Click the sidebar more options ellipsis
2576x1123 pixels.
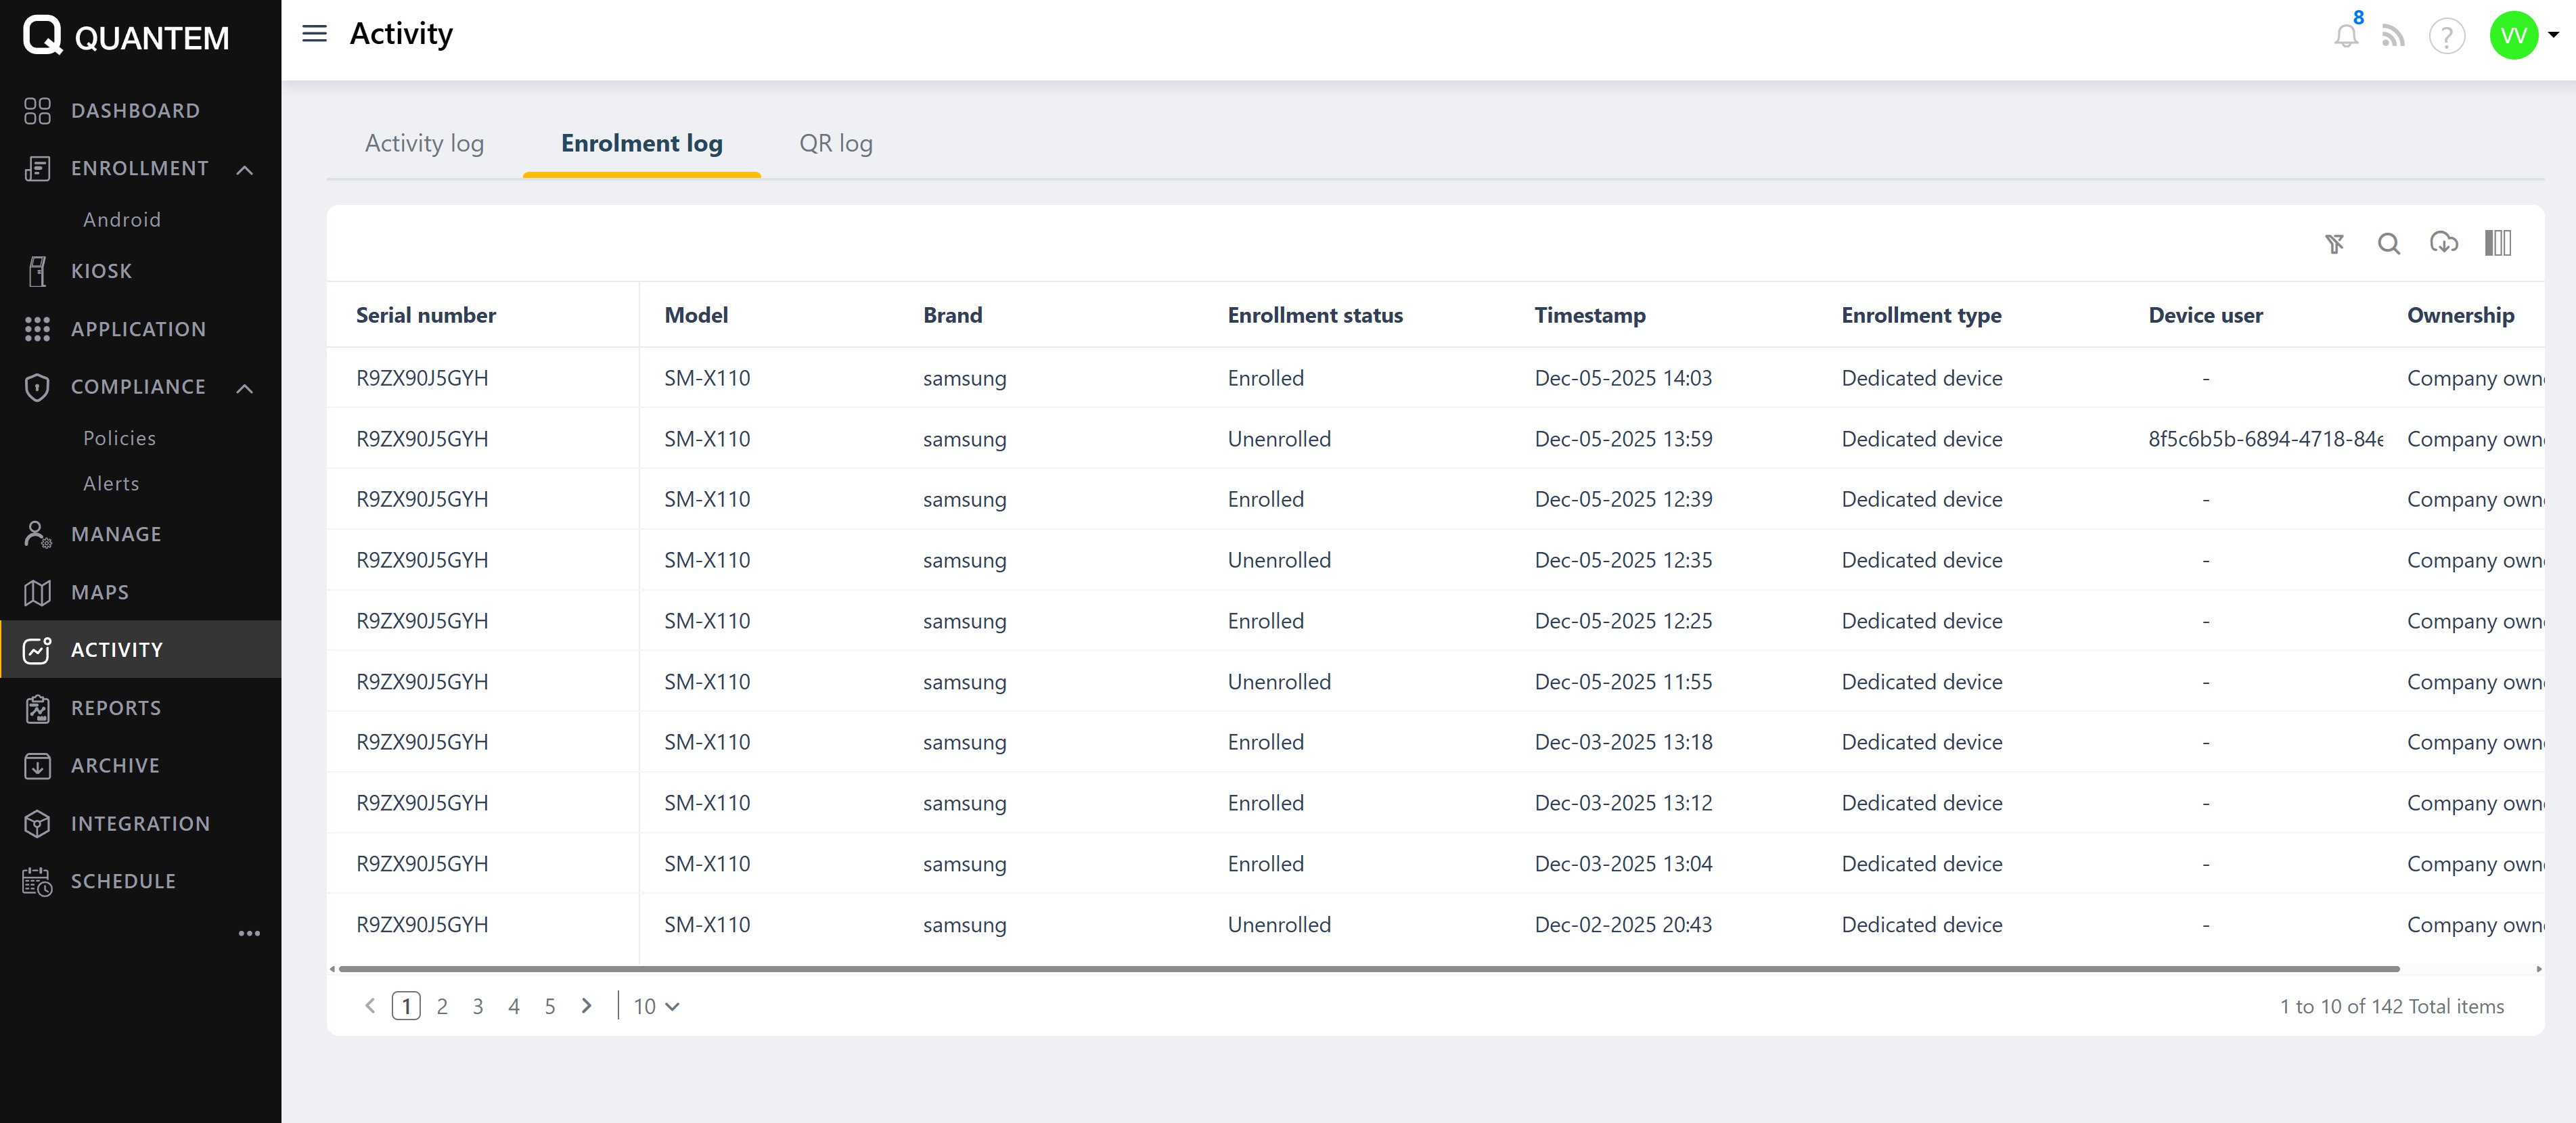pos(249,933)
